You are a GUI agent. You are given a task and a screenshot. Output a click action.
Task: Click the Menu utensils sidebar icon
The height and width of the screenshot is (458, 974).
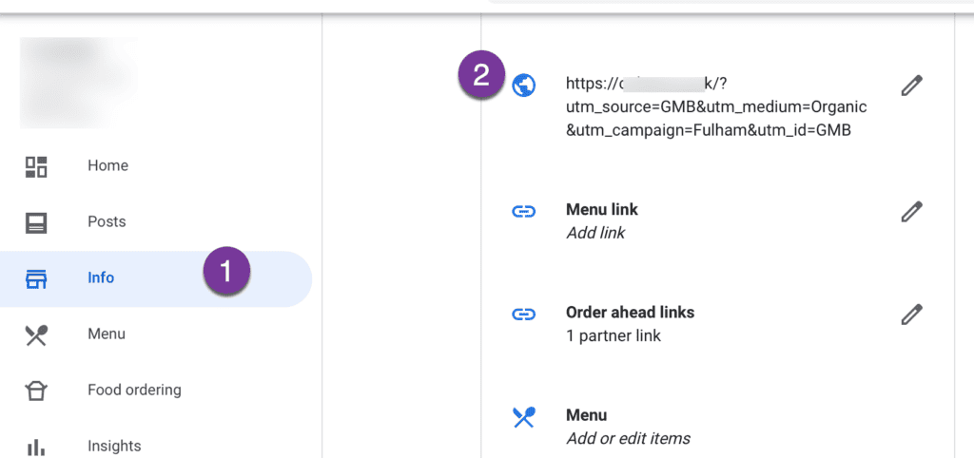point(36,334)
